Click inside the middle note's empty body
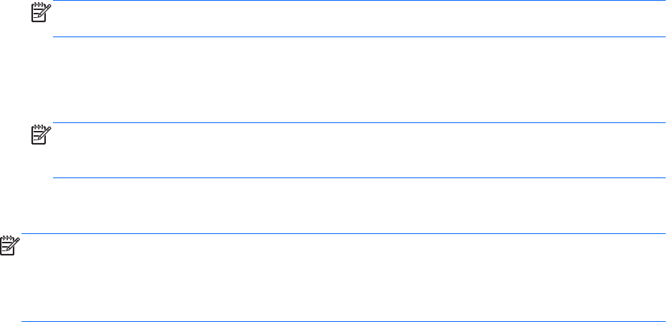Screen dimensions: 666x322 (358, 150)
